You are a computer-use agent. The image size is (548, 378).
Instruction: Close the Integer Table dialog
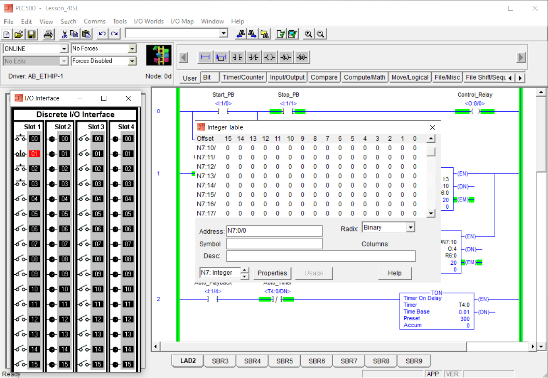pyautogui.click(x=433, y=127)
